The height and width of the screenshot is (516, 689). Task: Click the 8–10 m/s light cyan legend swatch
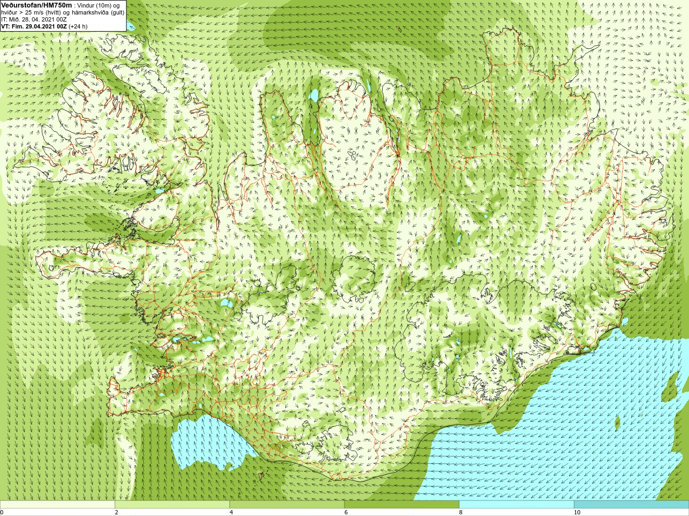[x=516, y=505]
